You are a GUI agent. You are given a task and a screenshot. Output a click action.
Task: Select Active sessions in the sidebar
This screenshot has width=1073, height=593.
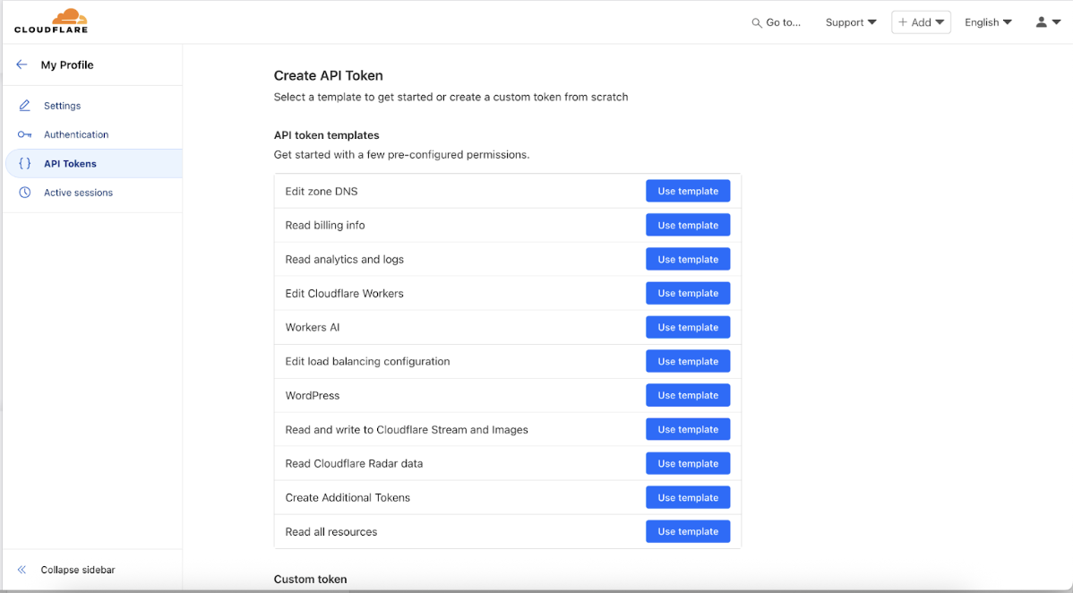coord(79,192)
